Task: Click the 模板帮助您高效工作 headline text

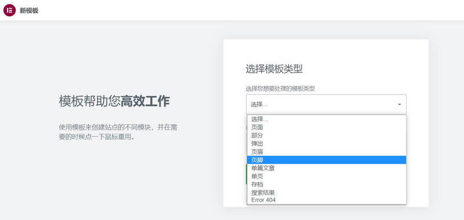Action: 114,101
